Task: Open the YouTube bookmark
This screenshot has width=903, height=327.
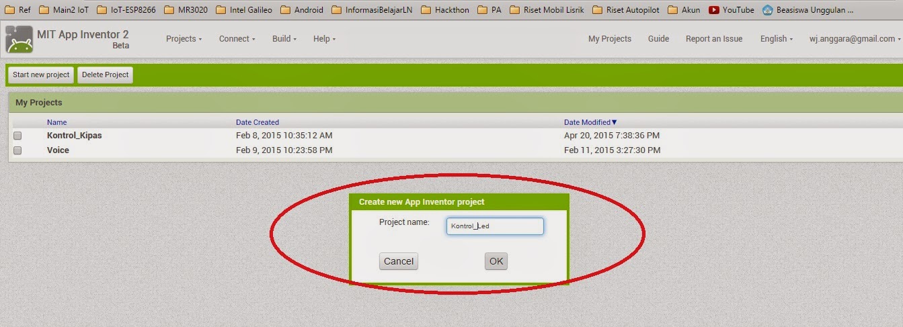Action: pos(732,10)
